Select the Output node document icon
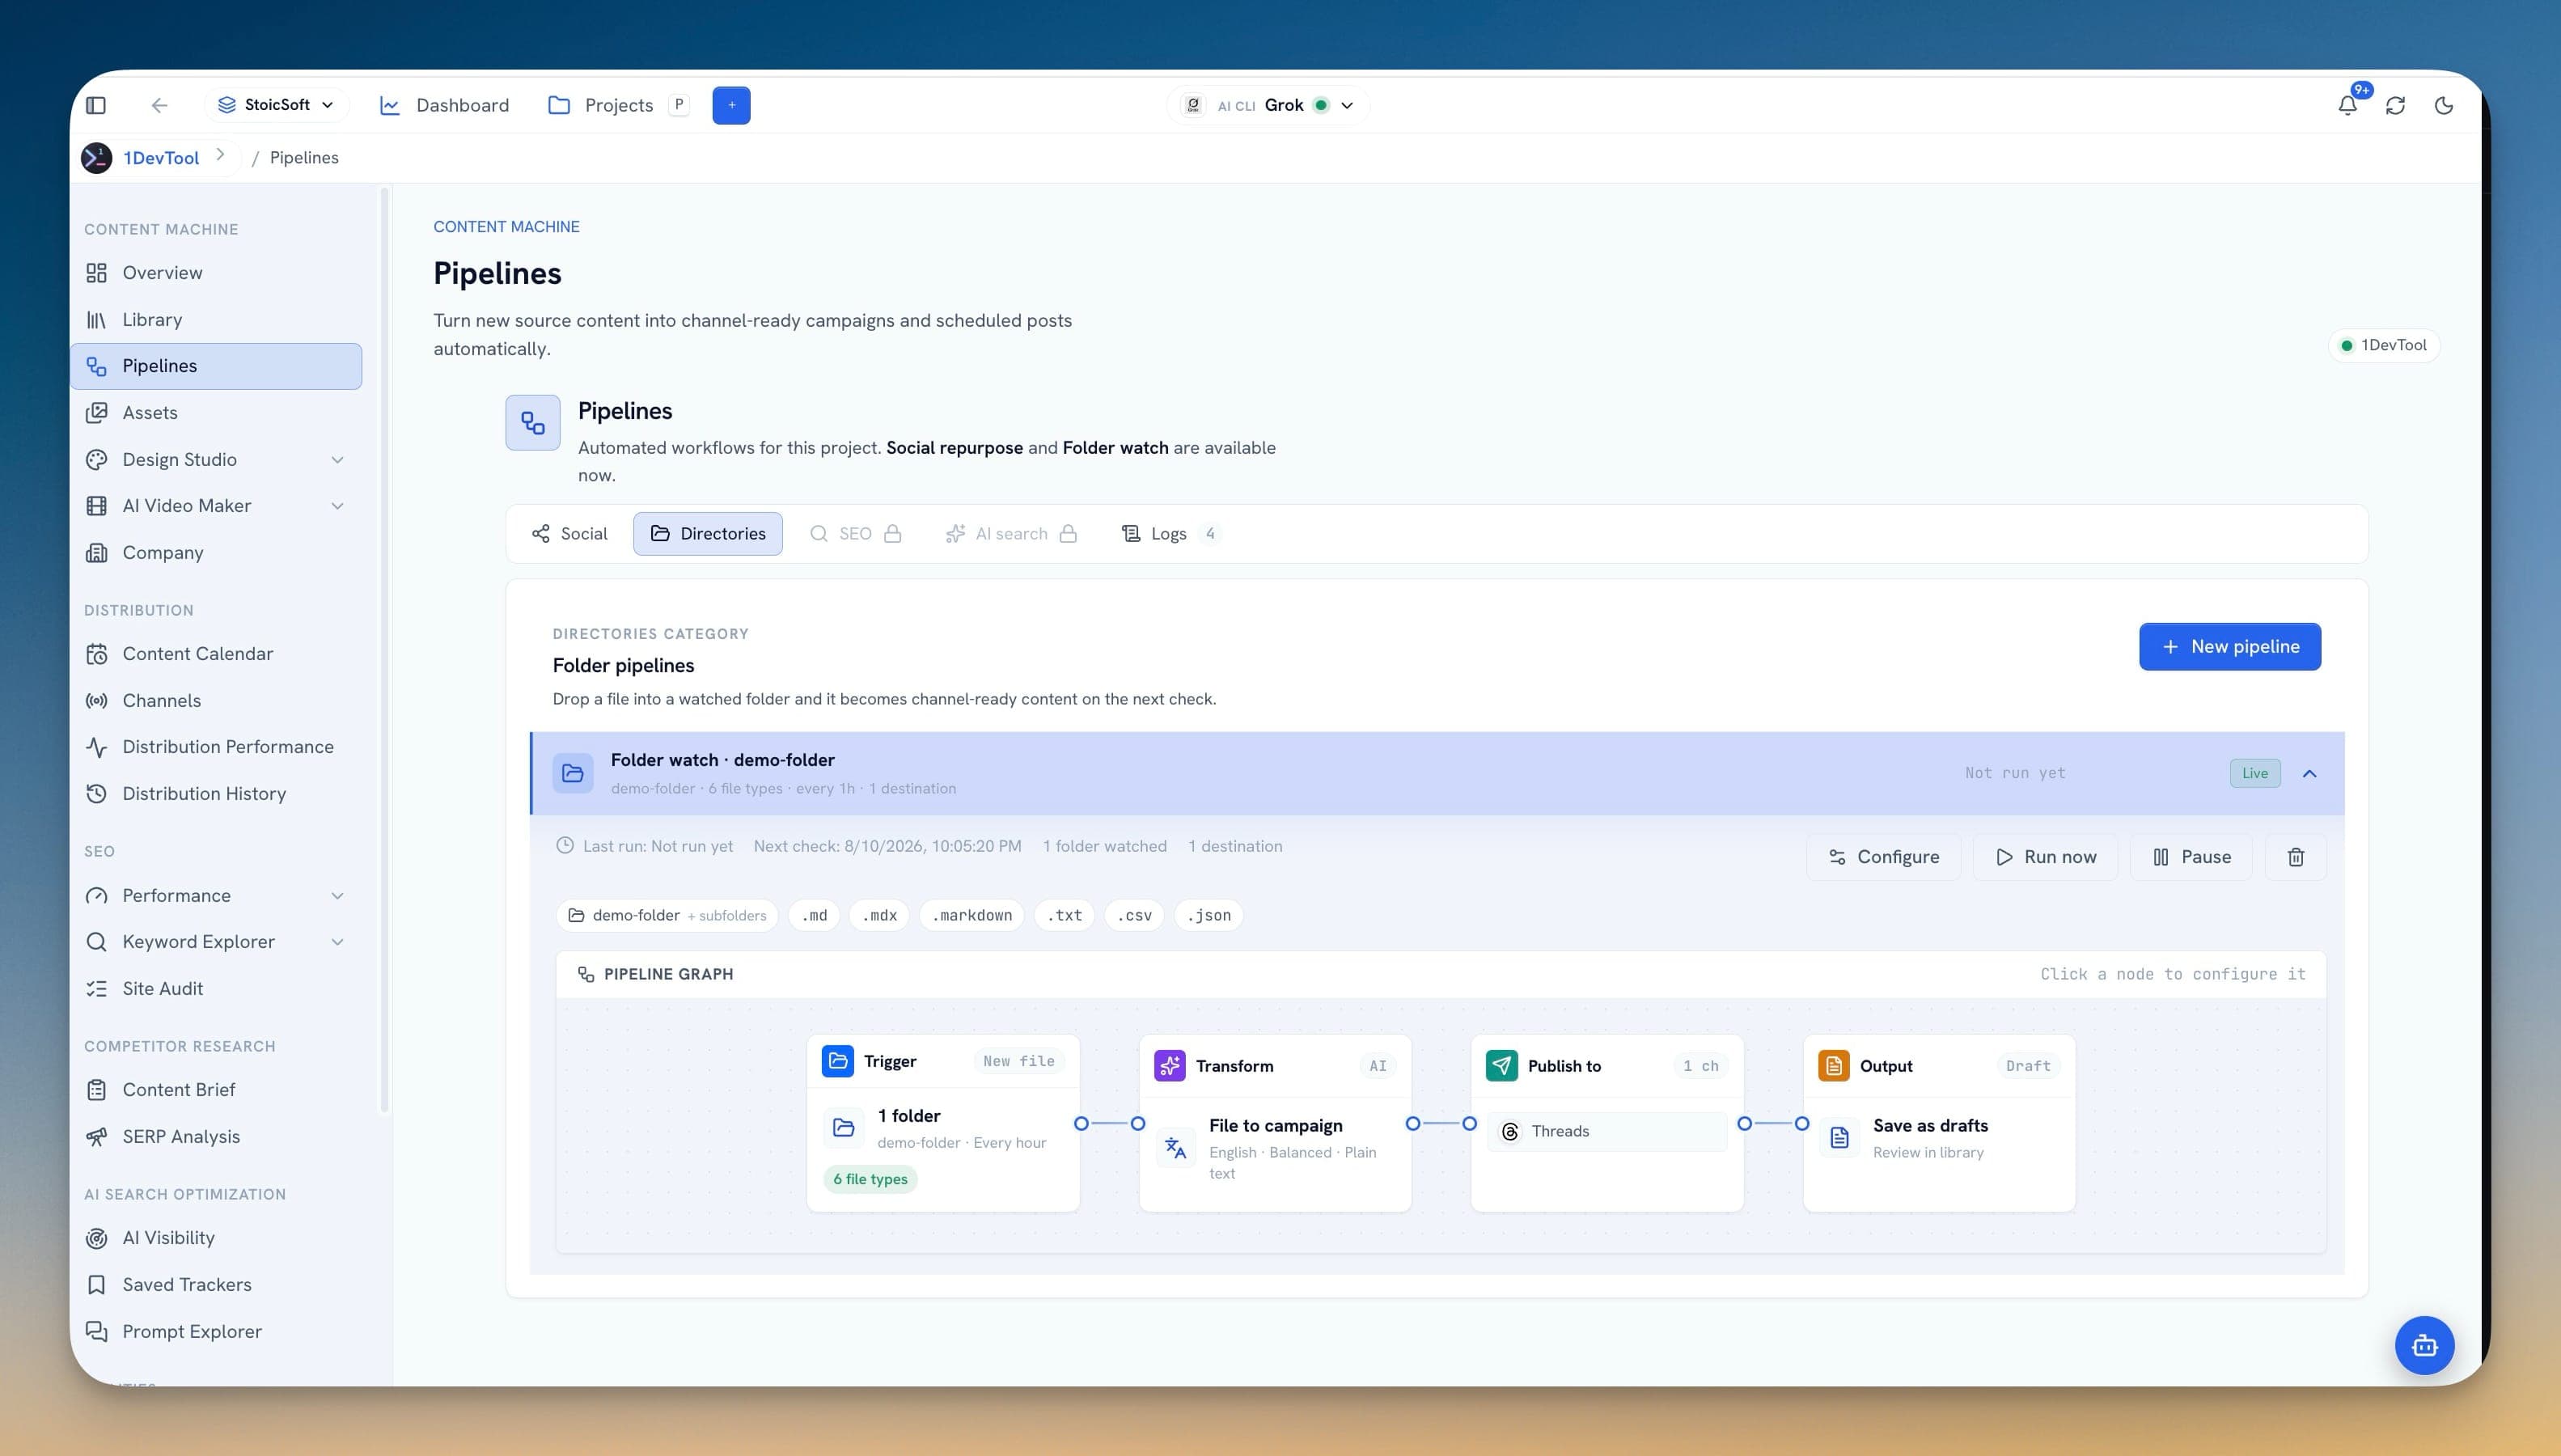2561x1456 pixels. (1834, 1066)
